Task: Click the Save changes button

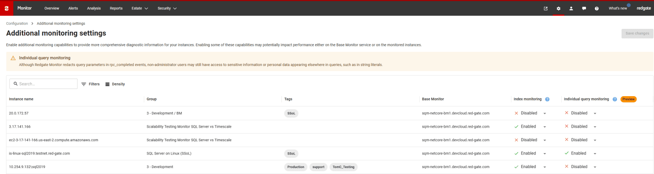Action: [x=637, y=34]
